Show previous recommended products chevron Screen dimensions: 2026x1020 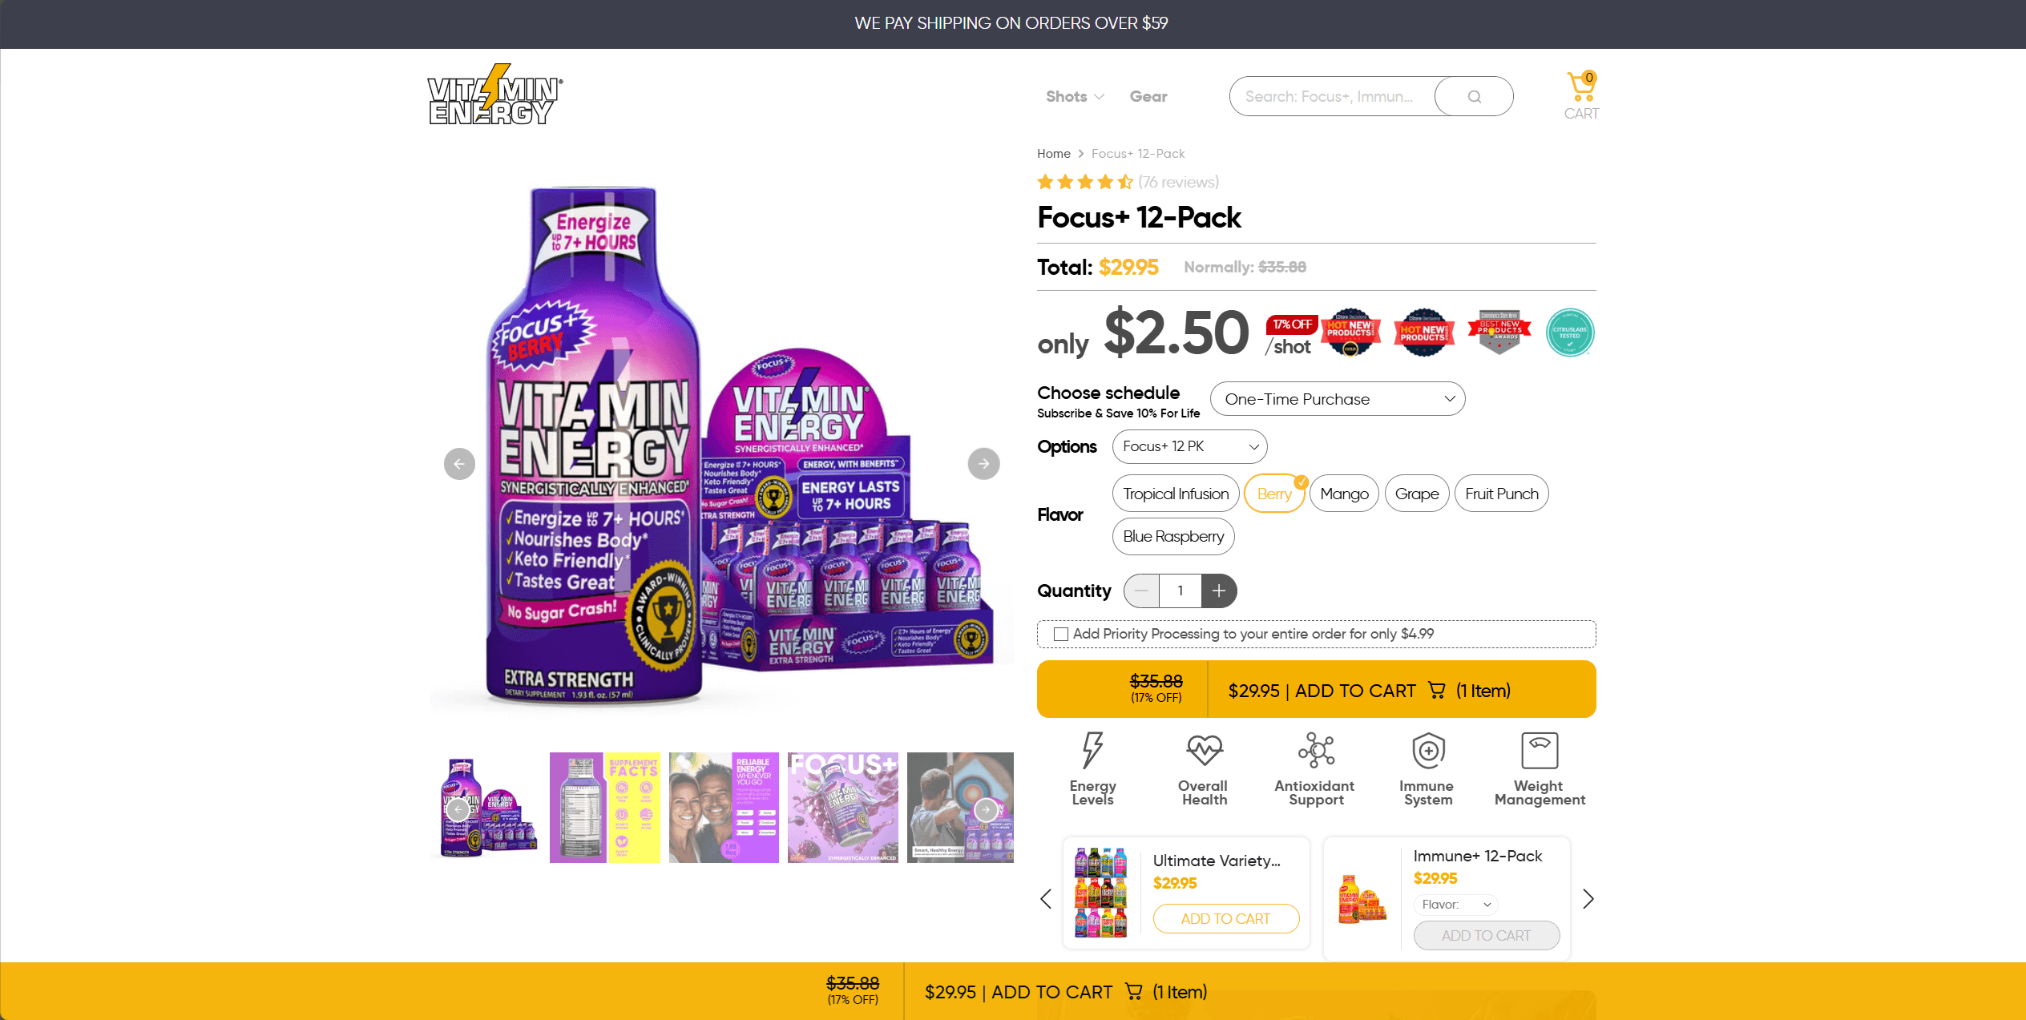(1046, 899)
